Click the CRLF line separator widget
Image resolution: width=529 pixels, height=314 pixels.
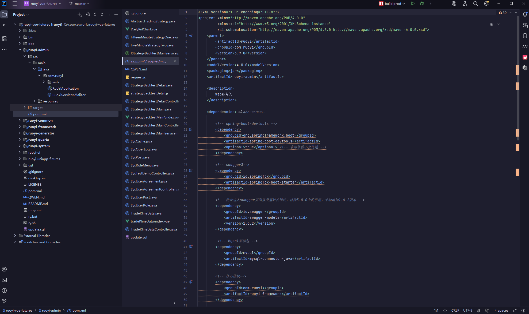tap(455, 311)
